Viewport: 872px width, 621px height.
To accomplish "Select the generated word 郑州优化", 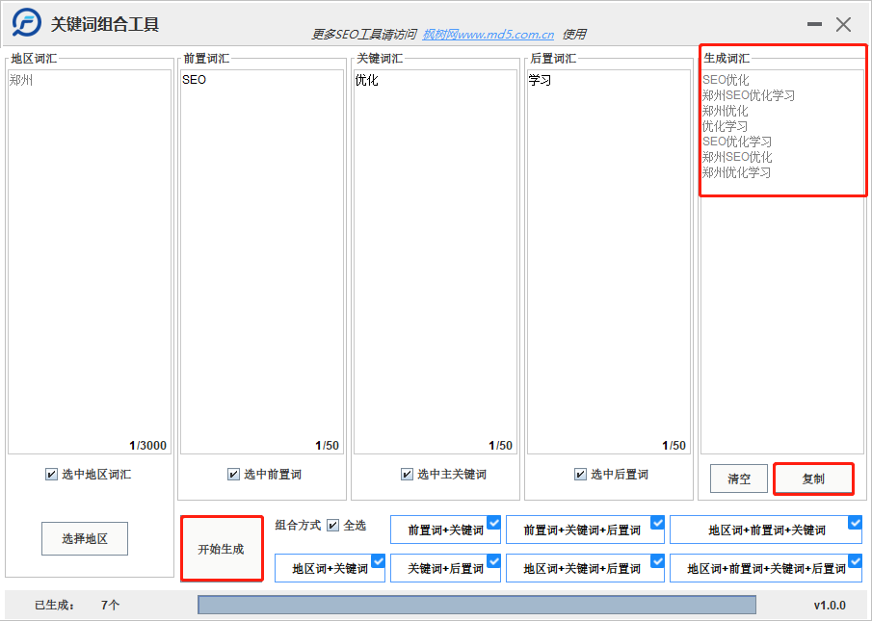I will point(726,111).
